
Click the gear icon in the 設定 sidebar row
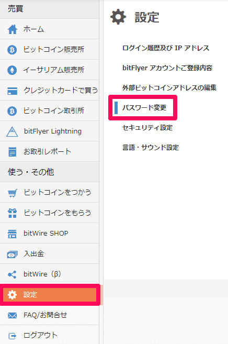12,295
